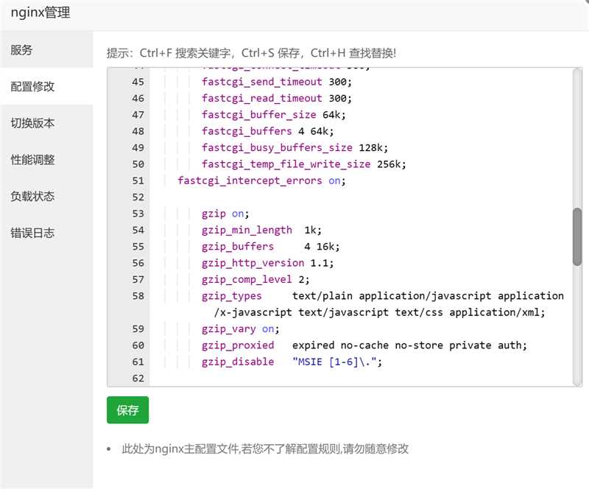This screenshot has width=589, height=489.
Task: Switch to the 切换版本 tab
Action: coord(46,123)
